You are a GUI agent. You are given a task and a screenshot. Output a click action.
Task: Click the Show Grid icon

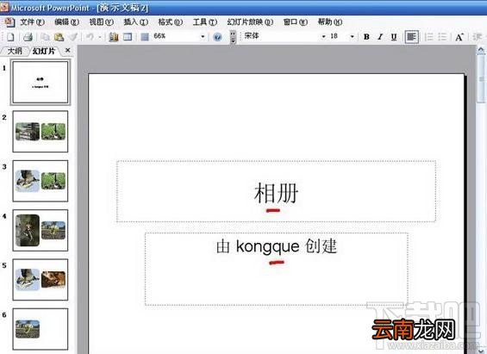[145, 37]
